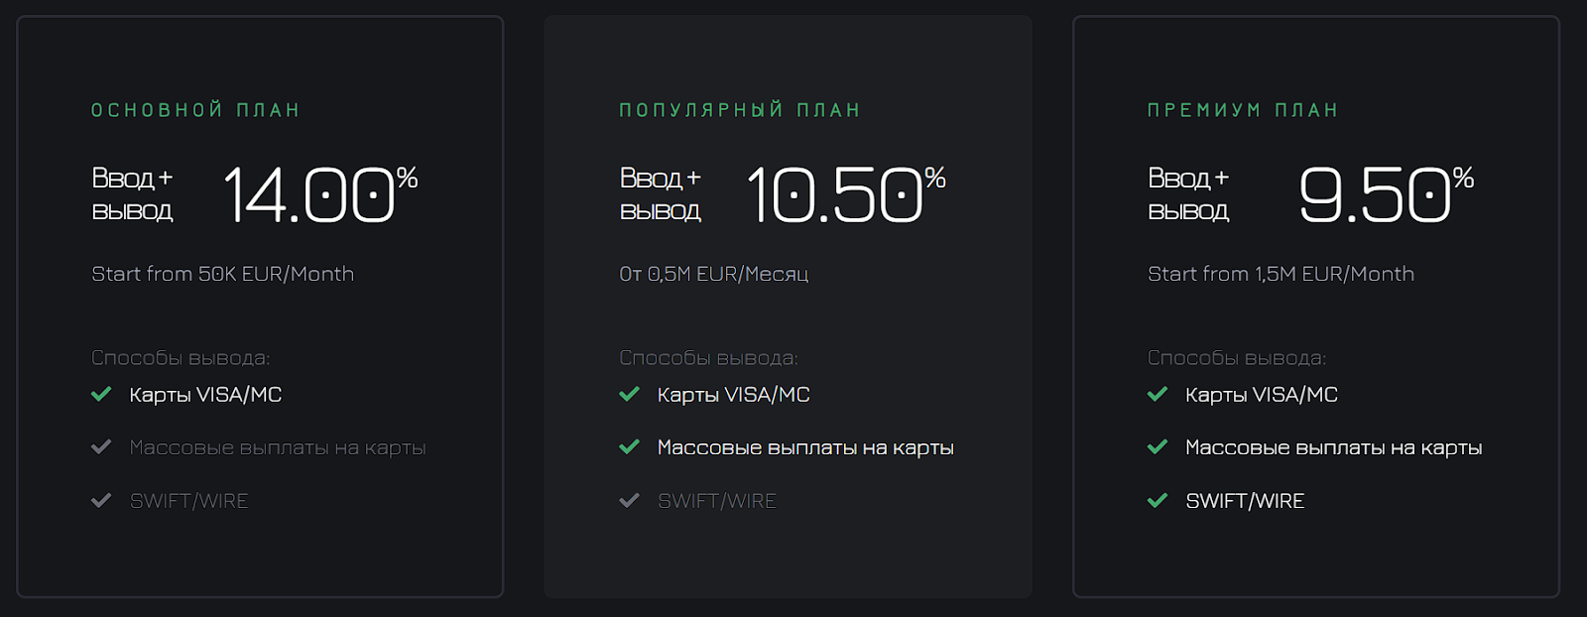This screenshot has height=617, width=1587.
Task: Click Popular plan Карты VISA/MC green checkmark
Action: click(629, 395)
